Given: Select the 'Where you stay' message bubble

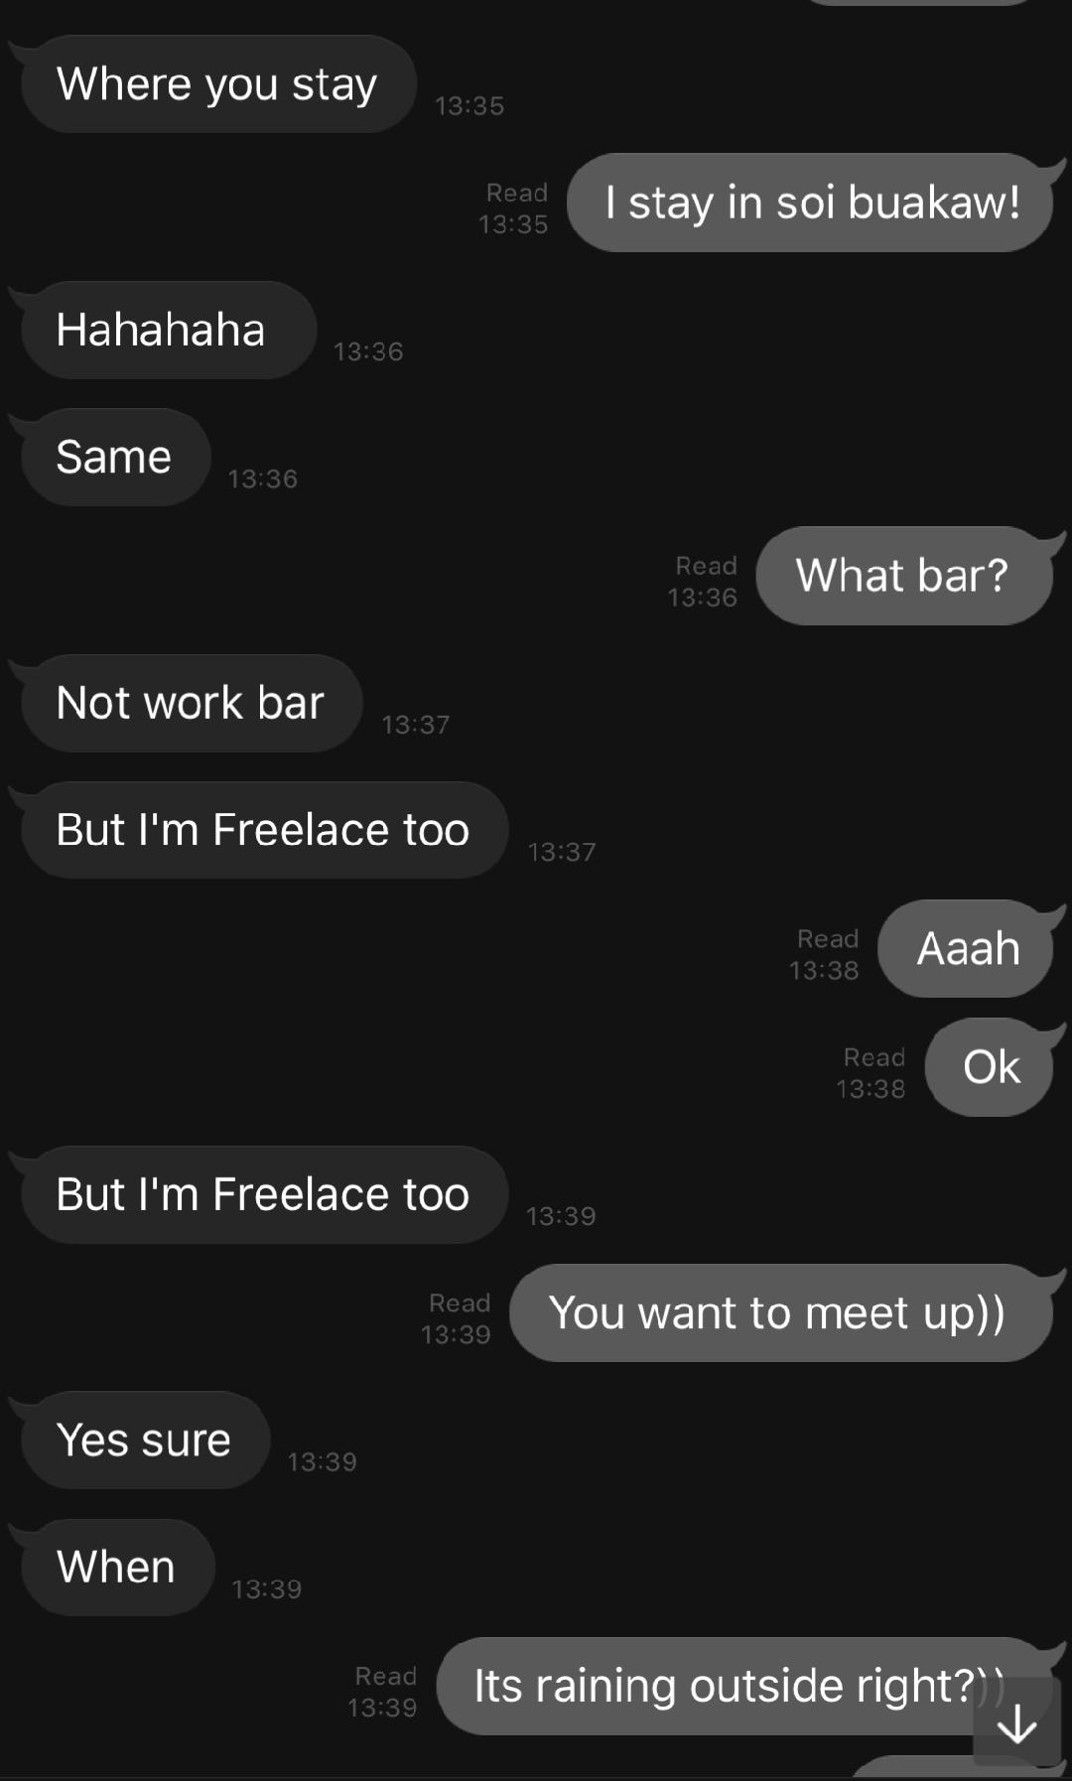Looking at the screenshot, I should click(x=217, y=84).
